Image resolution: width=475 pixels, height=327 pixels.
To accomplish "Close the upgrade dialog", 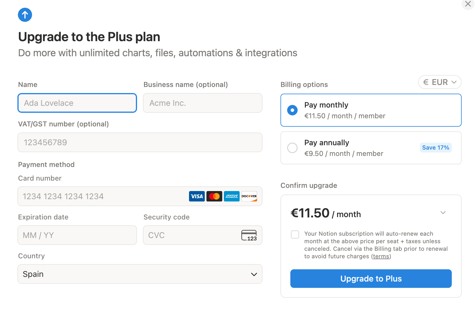I will tap(468, 4).
